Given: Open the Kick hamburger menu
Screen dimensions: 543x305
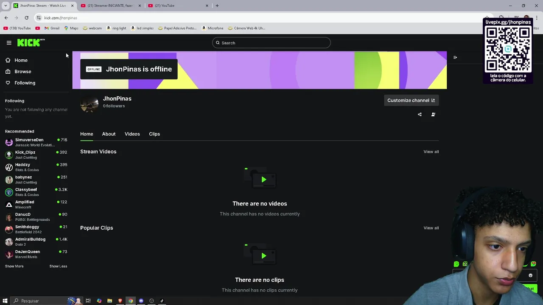Looking at the screenshot, I should tap(9, 43).
